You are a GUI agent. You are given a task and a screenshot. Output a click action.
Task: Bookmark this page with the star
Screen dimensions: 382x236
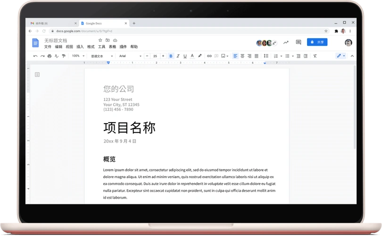point(326,31)
